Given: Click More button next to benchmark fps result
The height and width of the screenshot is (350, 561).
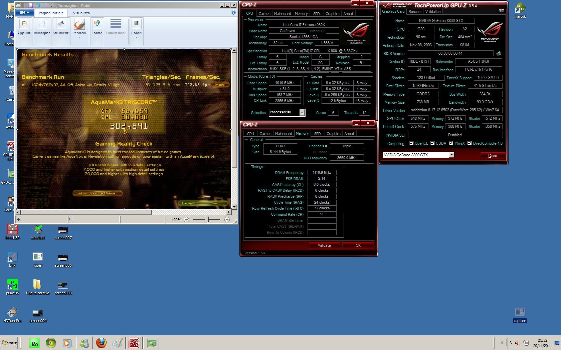Looking at the screenshot, I should (220, 85).
